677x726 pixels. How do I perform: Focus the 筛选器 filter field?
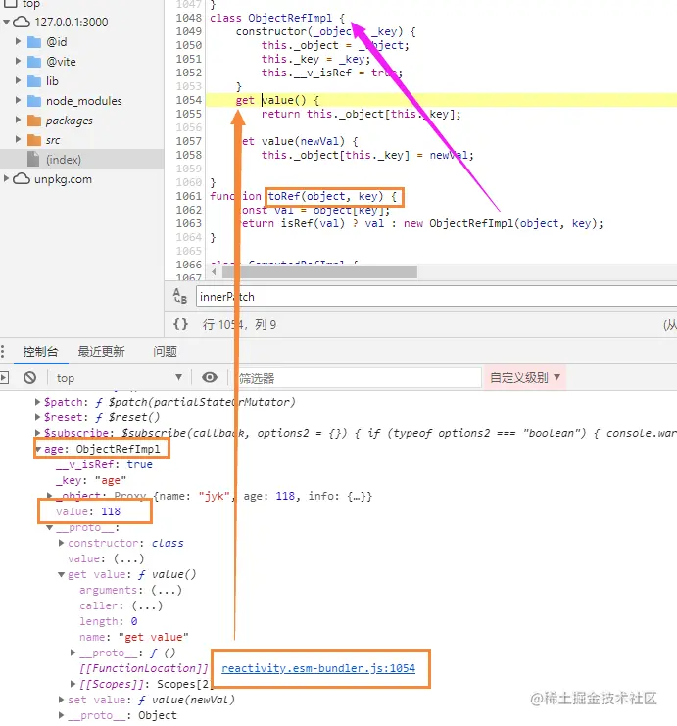(358, 378)
